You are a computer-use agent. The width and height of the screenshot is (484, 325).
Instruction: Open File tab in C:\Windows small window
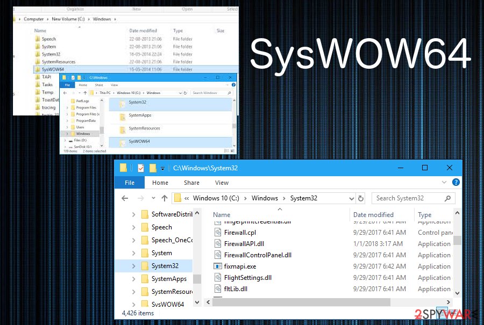(67, 85)
